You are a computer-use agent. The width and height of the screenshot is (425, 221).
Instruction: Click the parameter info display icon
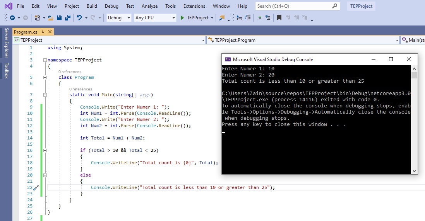pyautogui.click(x=248, y=18)
